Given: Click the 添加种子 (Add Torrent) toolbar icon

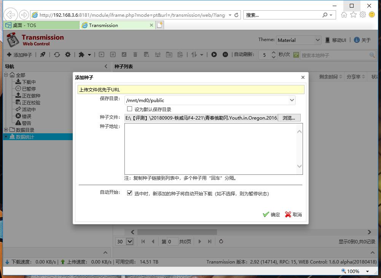Looking at the screenshot, I should (19, 54).
